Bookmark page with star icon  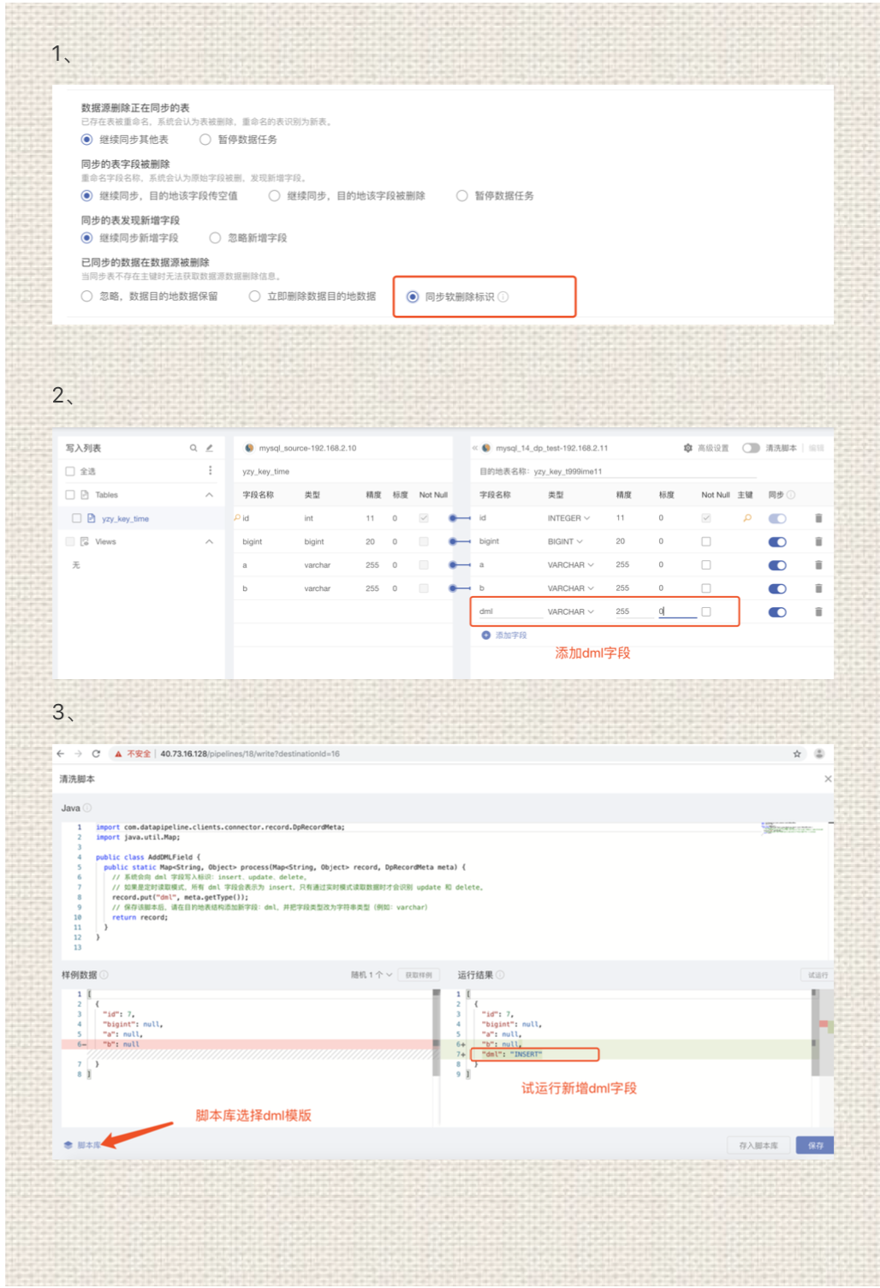click(797, 754)
